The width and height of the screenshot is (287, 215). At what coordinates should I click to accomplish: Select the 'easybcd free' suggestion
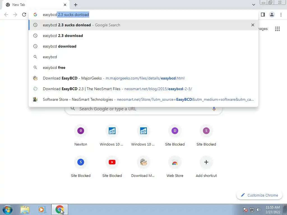point(143,67)
